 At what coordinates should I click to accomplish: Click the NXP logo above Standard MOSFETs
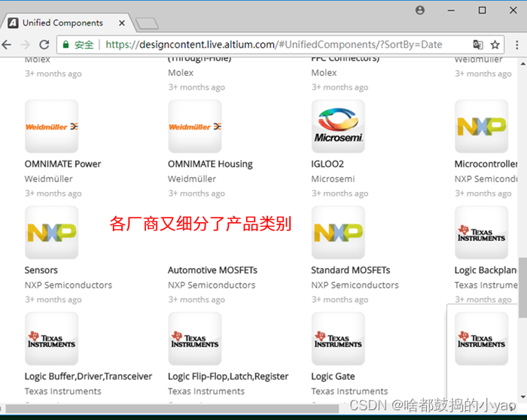[x=338, y=233]
